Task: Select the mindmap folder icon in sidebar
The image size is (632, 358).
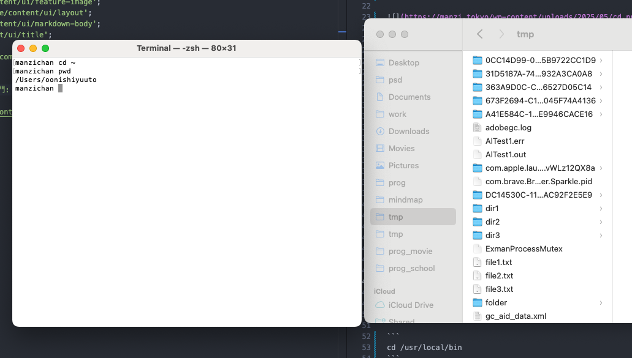Action: click(x=379, y=200)
